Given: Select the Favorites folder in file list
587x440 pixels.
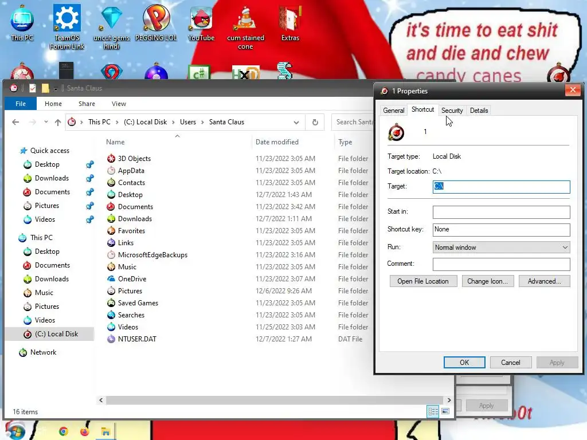Looking at the screenshot, I should pyautogui.click(x=131, y=231).
